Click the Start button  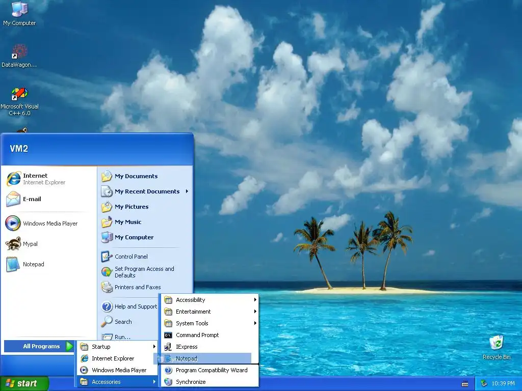point(24,384)
